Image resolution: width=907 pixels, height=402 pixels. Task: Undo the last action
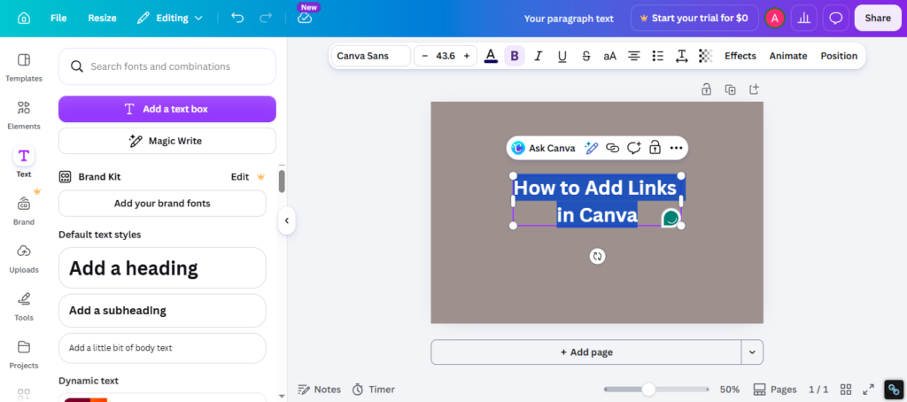pyautogui.click(x=237, y=18)
